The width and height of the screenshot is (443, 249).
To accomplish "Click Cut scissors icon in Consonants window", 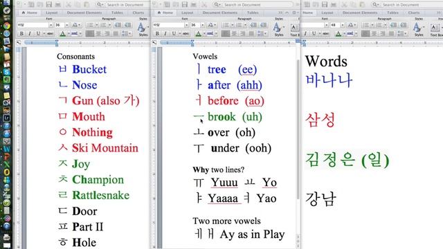I will click(x=69, y=5).
